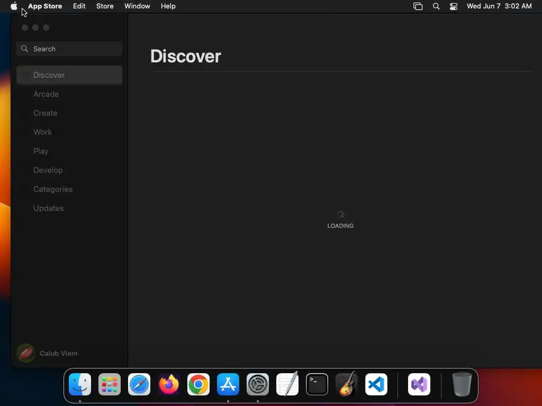Launch Google Chrome from the Dock

tap(198, 384)
